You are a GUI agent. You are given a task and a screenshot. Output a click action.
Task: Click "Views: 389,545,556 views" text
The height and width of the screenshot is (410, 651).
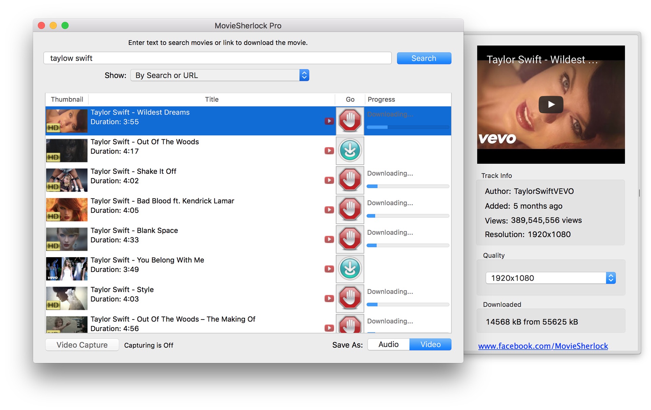click(x=533, y=220)
